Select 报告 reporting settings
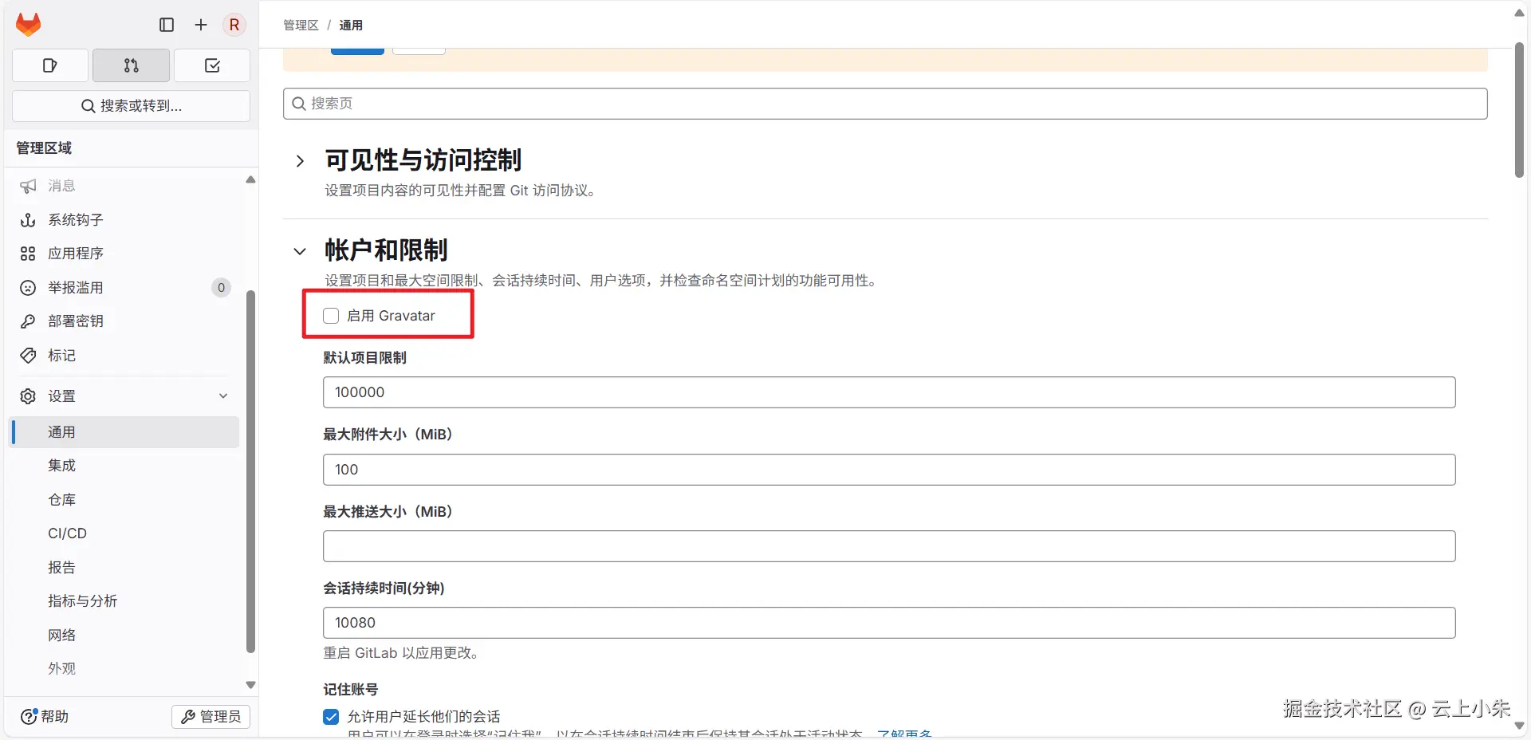The image size is (1531, 740). click(125, 568)
